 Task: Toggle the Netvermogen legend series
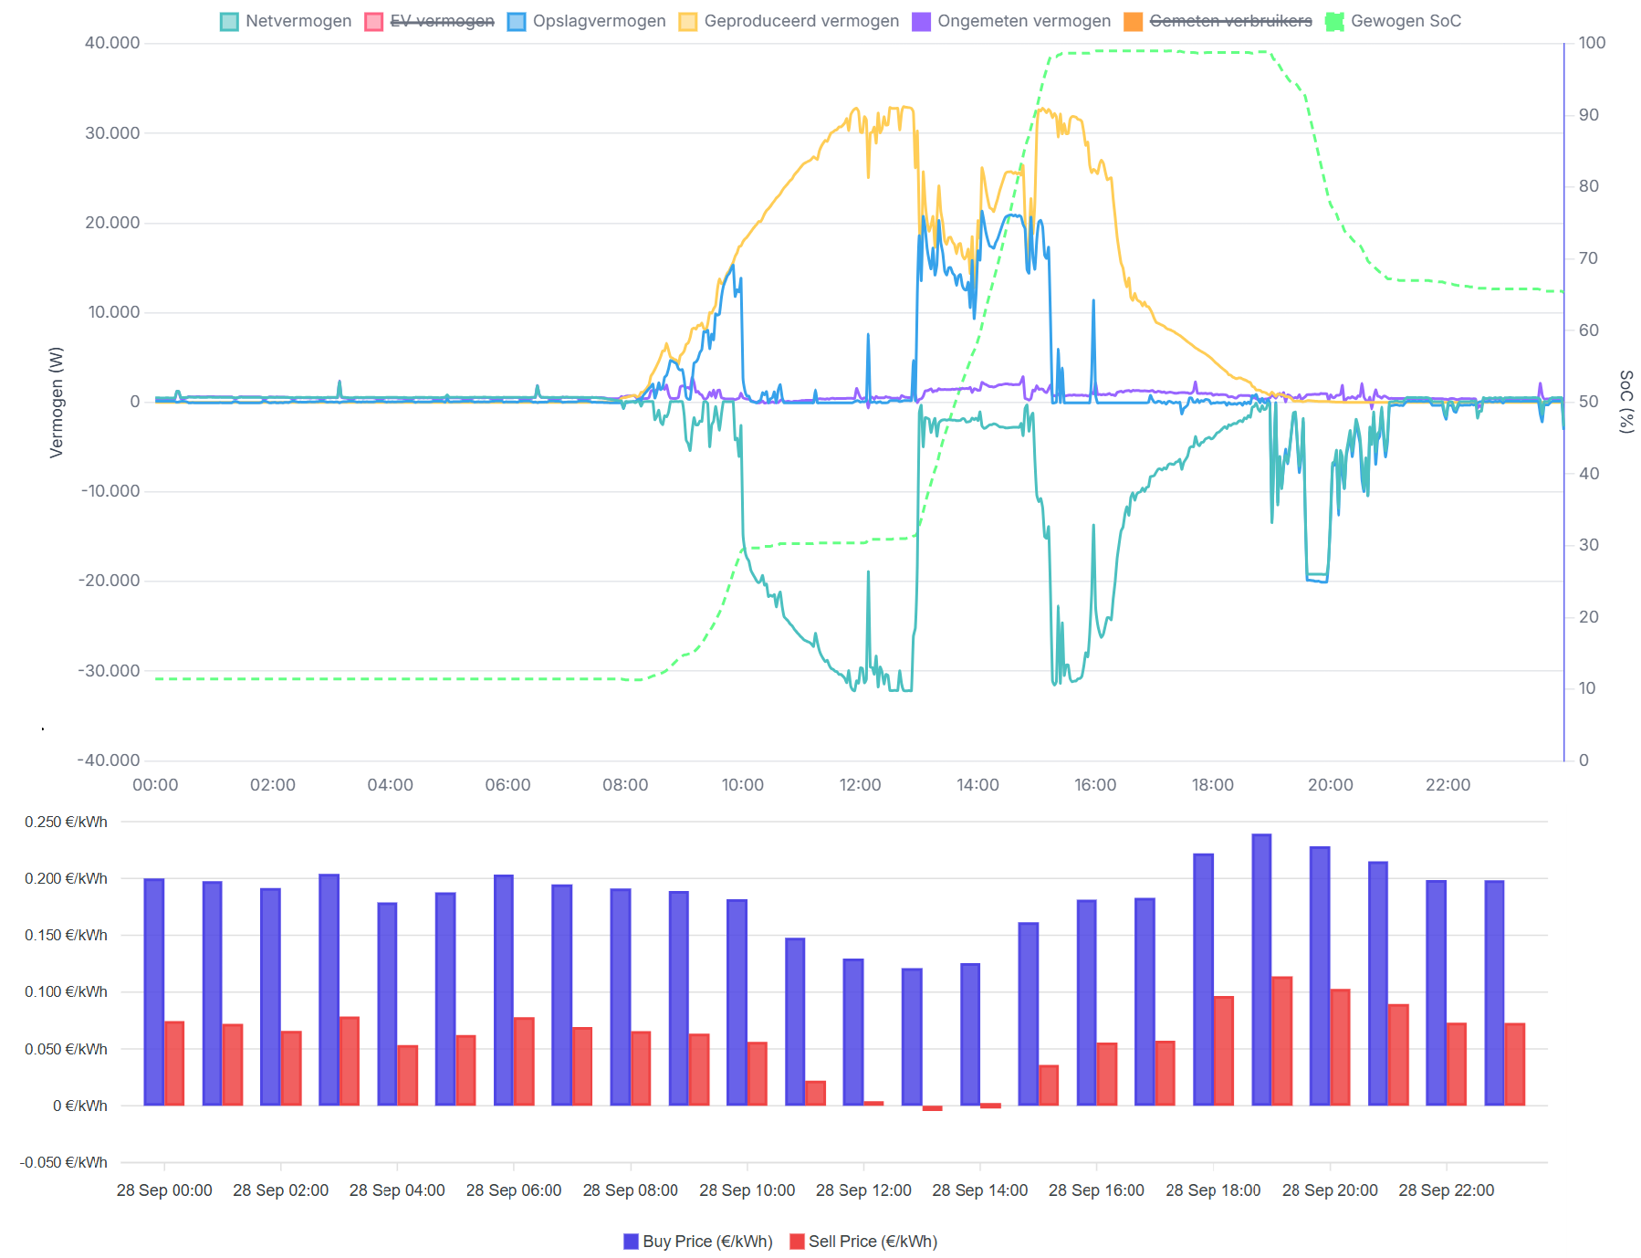tap(287, 21)
